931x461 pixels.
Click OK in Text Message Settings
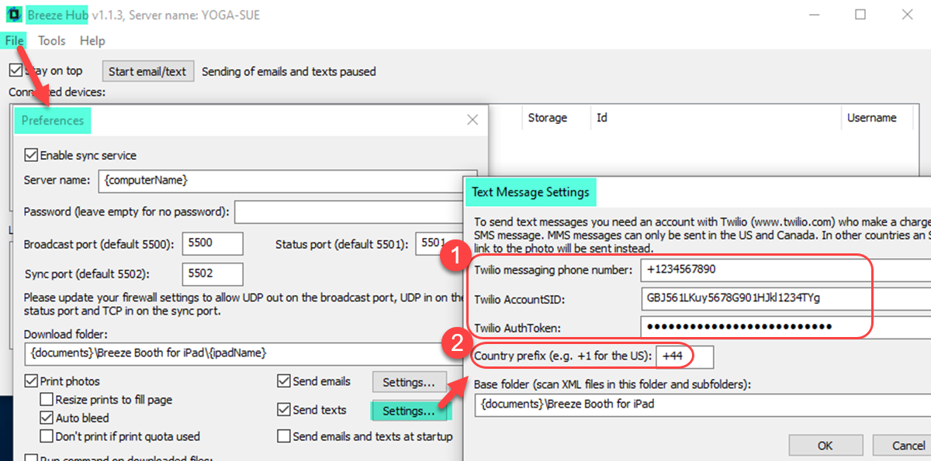click(x=825, y=446)
